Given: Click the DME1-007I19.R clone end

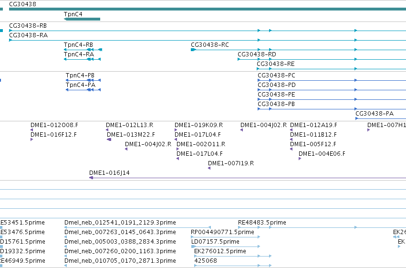Looking at the screenshot, I should (x=209, y=169).
